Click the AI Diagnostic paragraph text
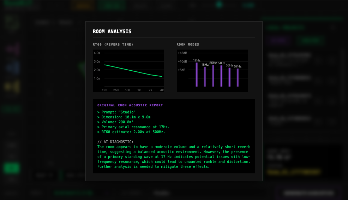 [x=174, y=157]
